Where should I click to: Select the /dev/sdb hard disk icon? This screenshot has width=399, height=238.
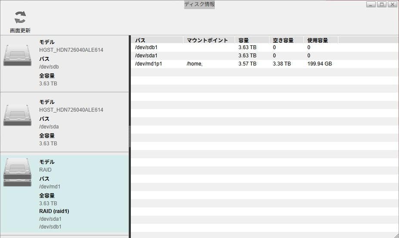pos(17,55)
